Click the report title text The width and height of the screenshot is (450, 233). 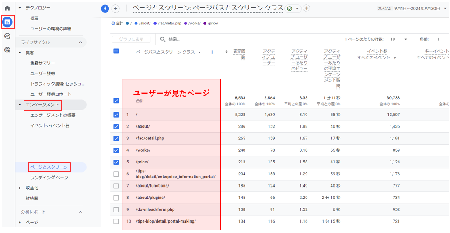coord(208,9)
